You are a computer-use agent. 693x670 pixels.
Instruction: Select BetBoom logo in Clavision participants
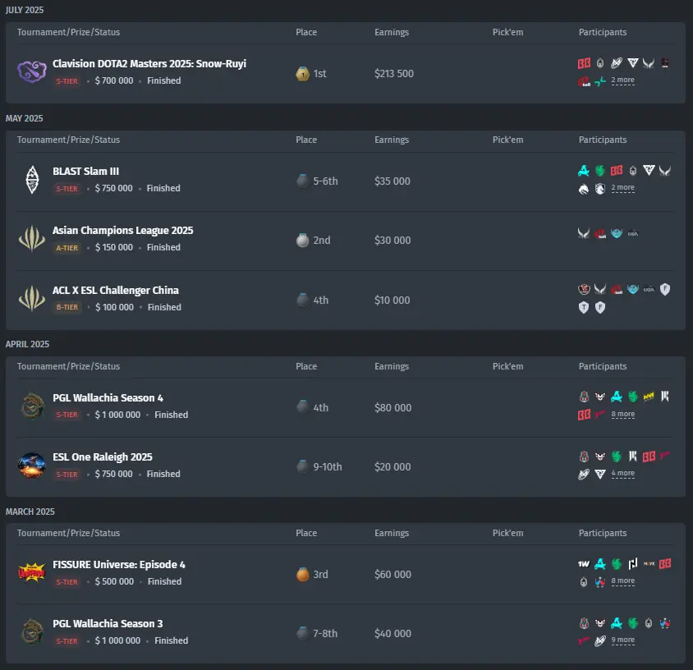(585, 63)
